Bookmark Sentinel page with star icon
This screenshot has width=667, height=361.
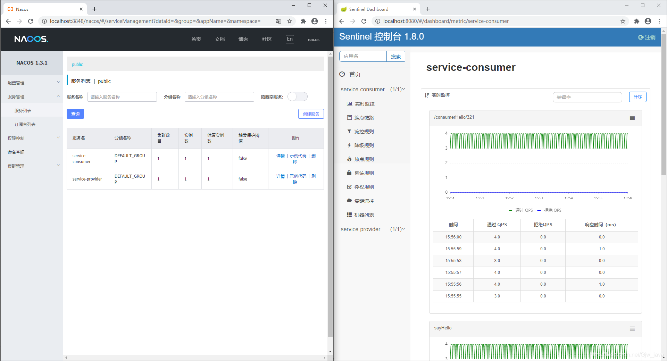tap(623, 21)
